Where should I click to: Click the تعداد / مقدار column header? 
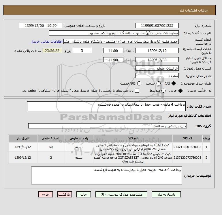(51, 138)
